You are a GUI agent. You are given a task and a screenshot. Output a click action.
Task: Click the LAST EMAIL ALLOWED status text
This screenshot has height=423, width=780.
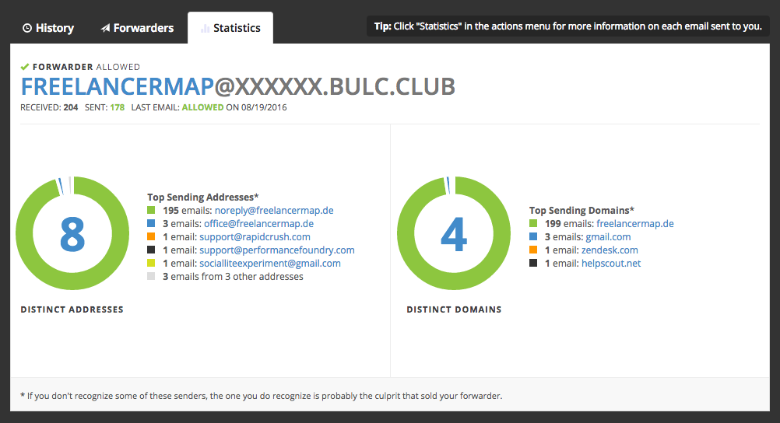click(209, 107)
